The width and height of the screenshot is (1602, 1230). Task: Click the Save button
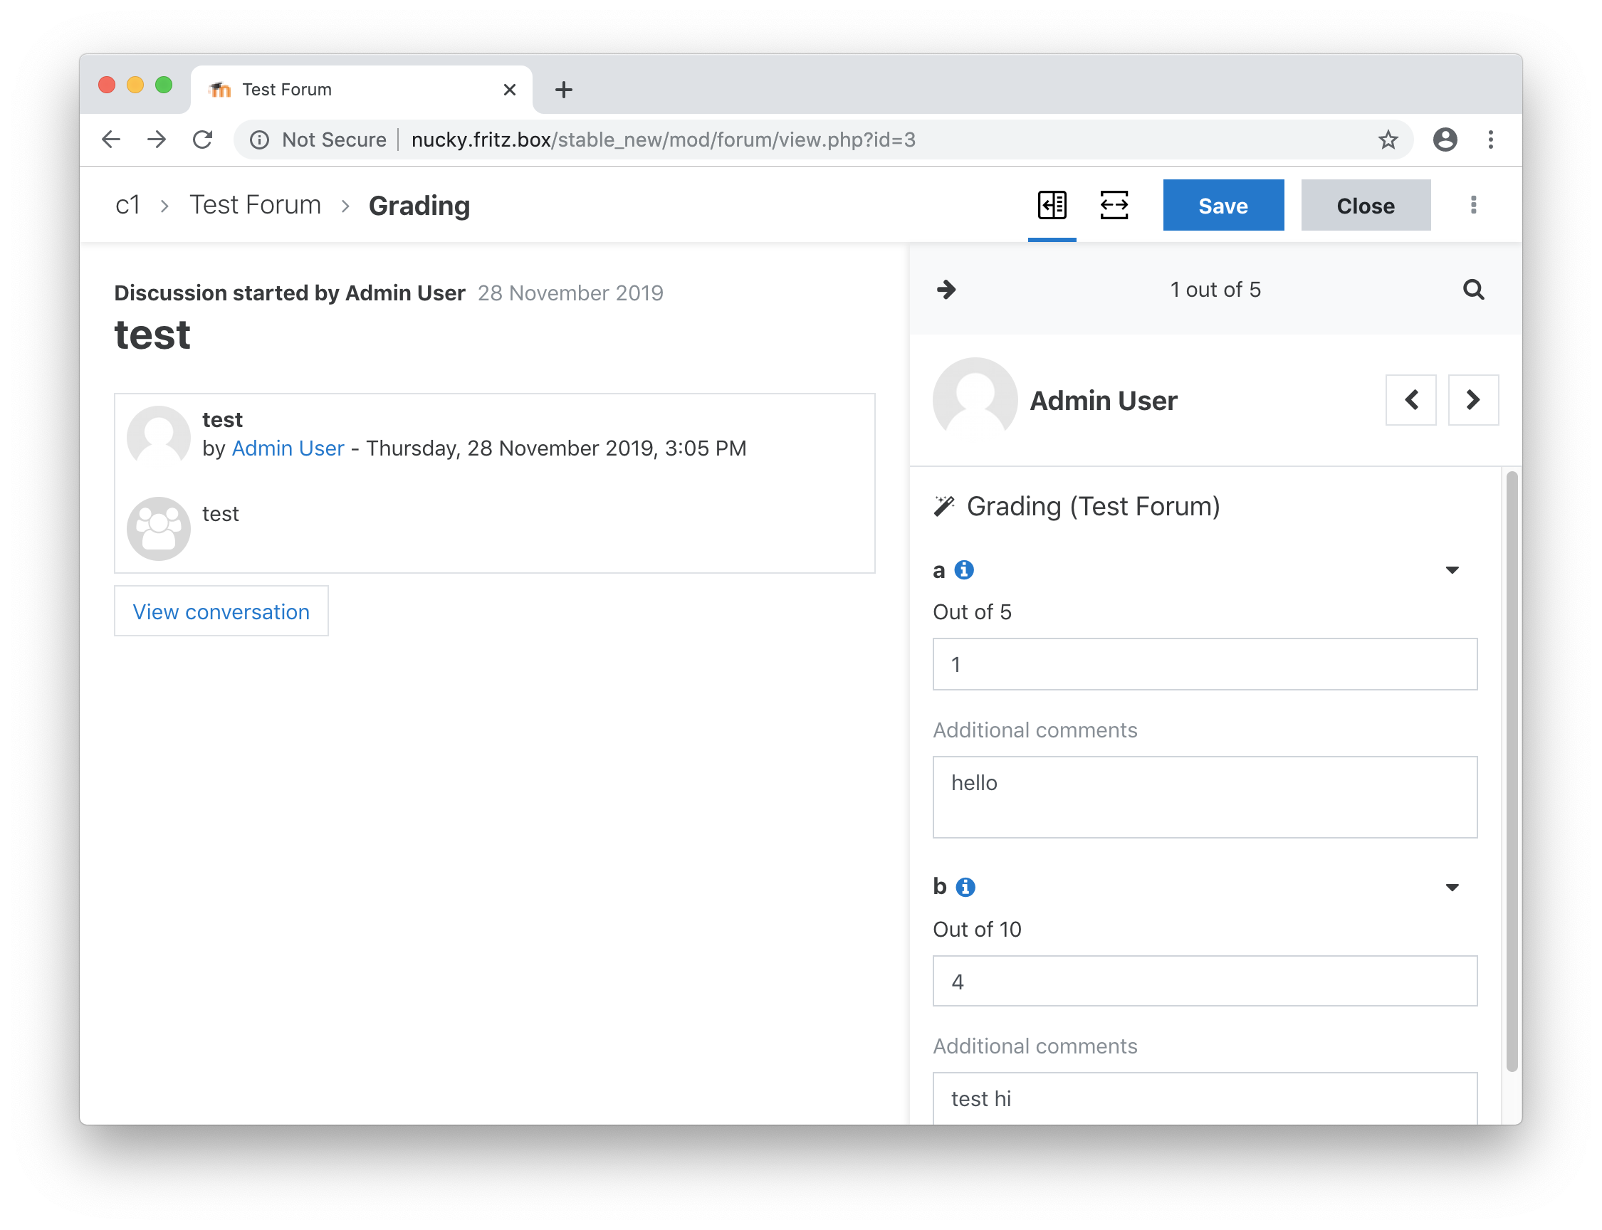tap(1223, 205)
